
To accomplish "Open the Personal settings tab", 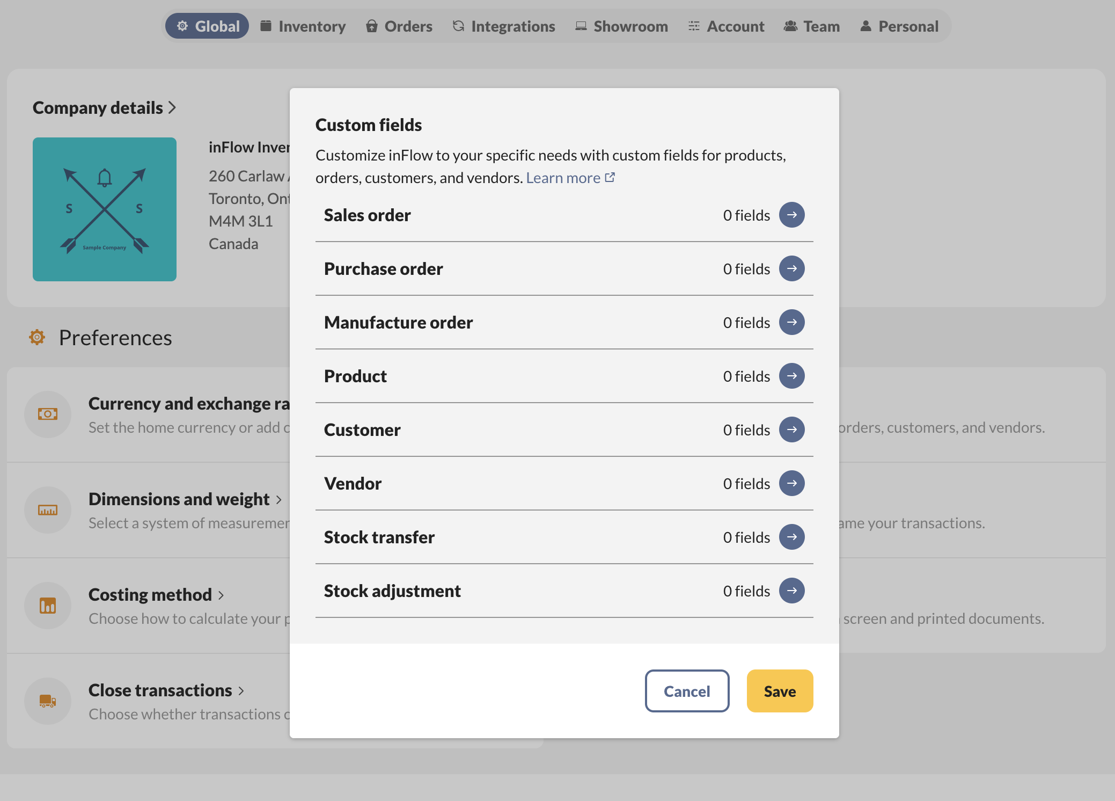I will (x=899, y=26).
